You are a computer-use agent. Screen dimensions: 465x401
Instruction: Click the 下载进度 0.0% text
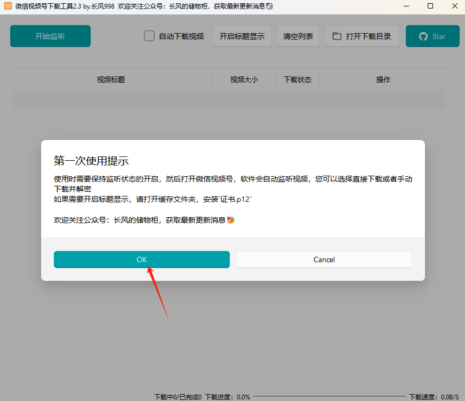point(228,397)
